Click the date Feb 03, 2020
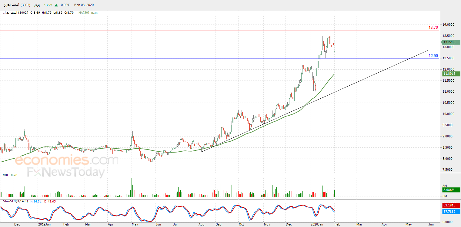Viewport: 461px width, 227px height. 83,5
